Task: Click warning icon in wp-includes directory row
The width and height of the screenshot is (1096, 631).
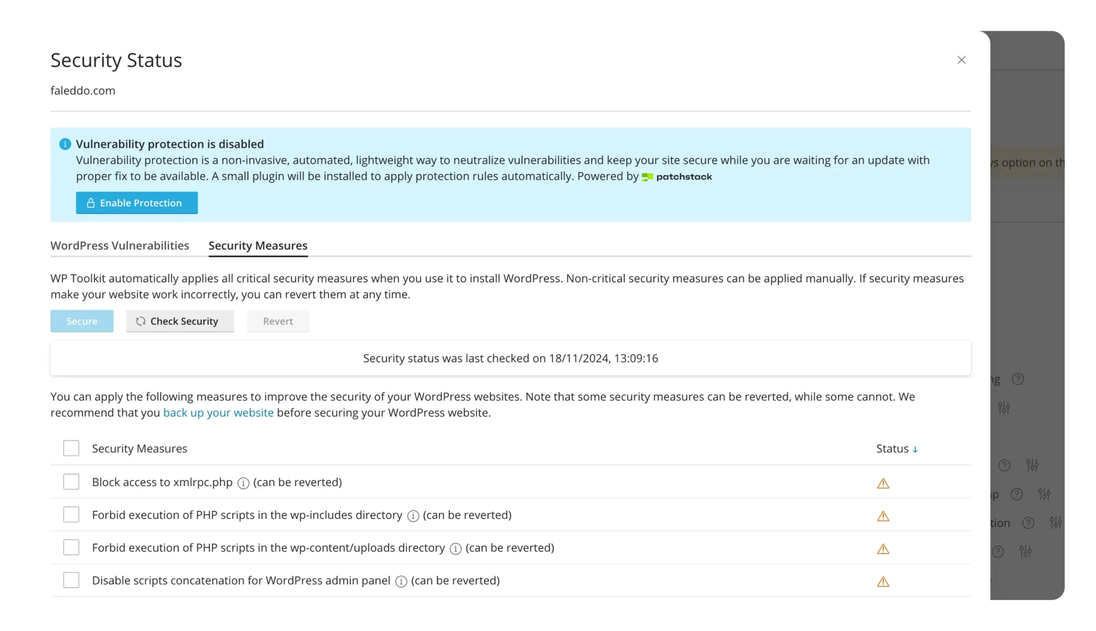Action: [x=883, y=516]
